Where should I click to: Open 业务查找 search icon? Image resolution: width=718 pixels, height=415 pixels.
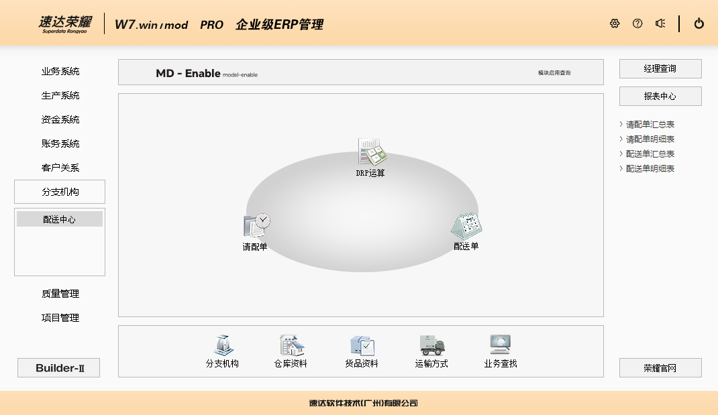click(501, 346)
